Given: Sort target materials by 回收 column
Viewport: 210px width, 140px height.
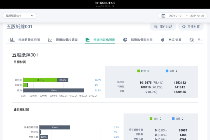Looking at the screenshot, I should [x=148, y=71].
